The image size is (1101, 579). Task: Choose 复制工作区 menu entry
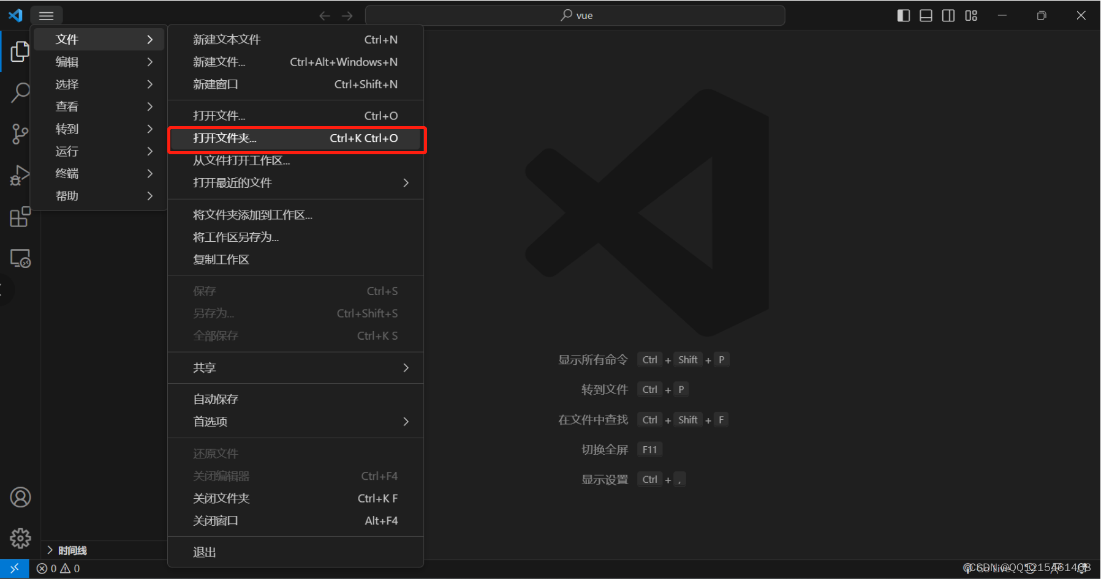pos(296,260)
